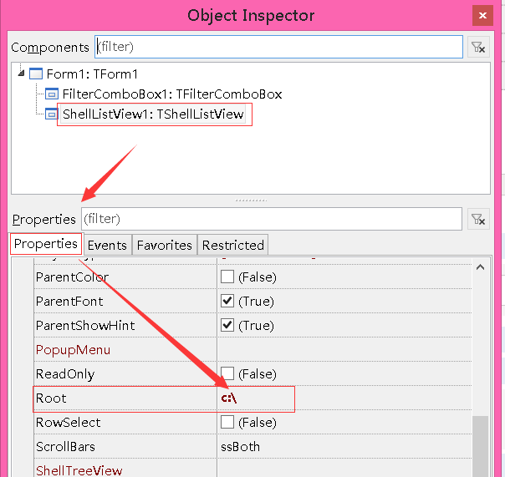Enable the ReadOnly checkbox
505x477 pixels.
[x=227, y=373]
